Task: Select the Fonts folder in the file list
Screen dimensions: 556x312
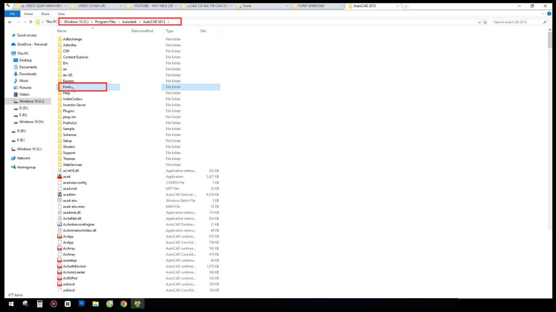Action: [67, 87]
